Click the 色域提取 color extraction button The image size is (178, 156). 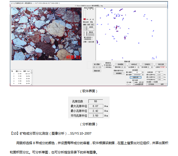(119, 64)
